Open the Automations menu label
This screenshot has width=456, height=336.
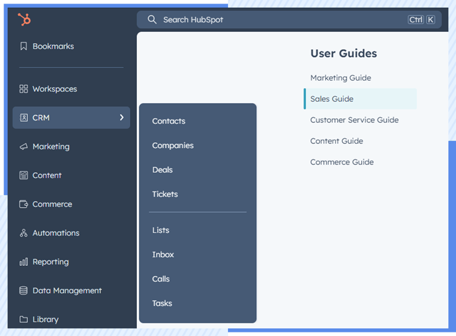(x=56, y=233)
